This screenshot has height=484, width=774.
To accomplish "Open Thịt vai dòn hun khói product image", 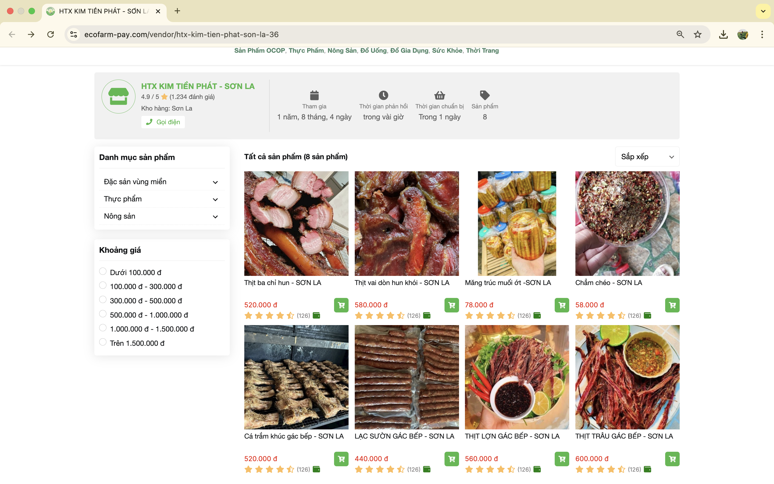I will click(x=407, y=223).
